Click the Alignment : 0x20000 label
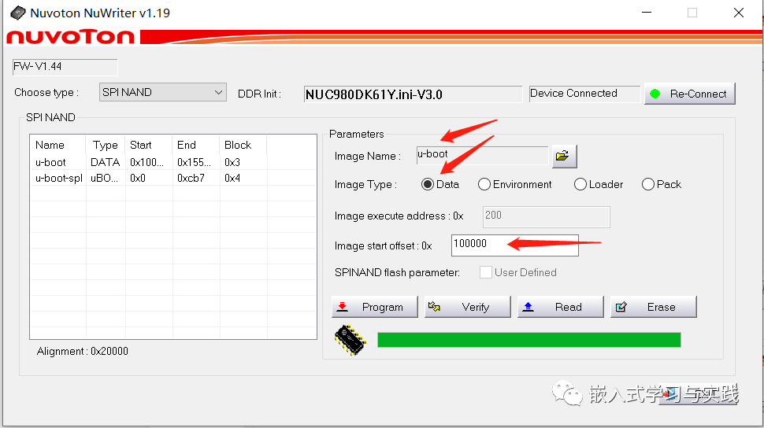Image resolution: width=764 pixels, height=428 pixels. pyautogui.click(x=83, y=351)
